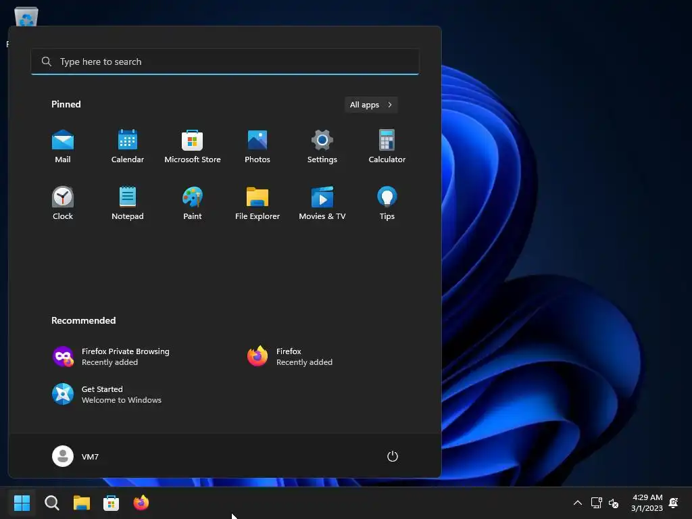
Task: Open taskbar Search magnifier
Action: click(x=51, y=503)
